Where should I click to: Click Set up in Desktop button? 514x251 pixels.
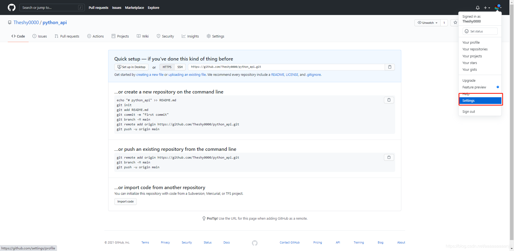131,67
